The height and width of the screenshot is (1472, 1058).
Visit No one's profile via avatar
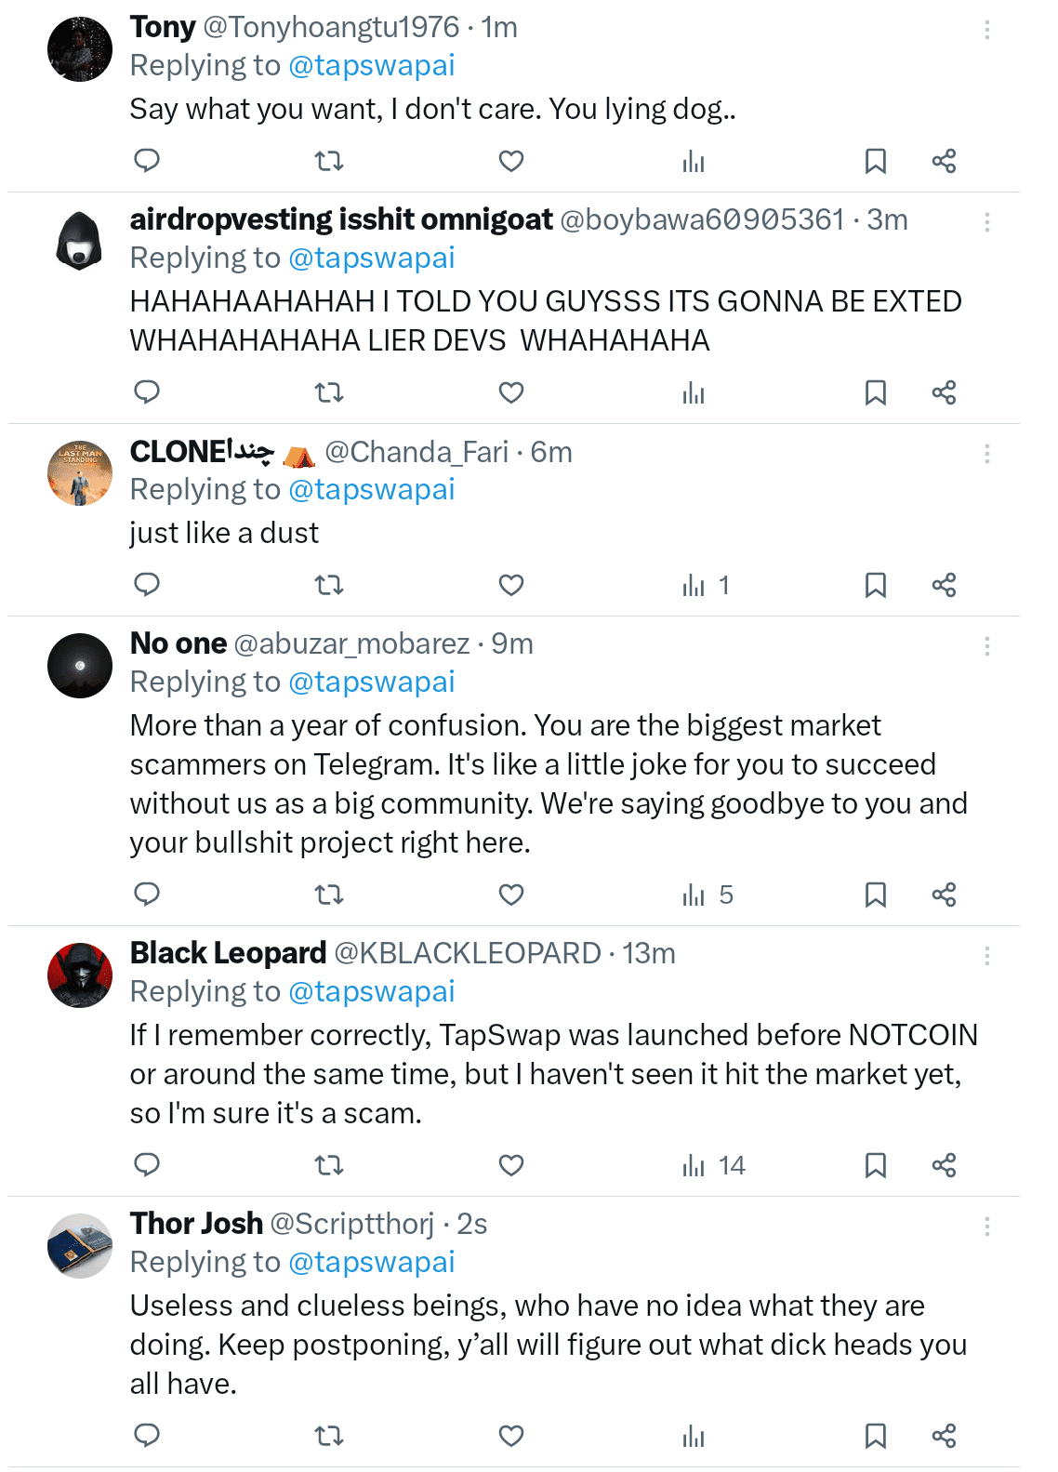(x=80, y=666)
